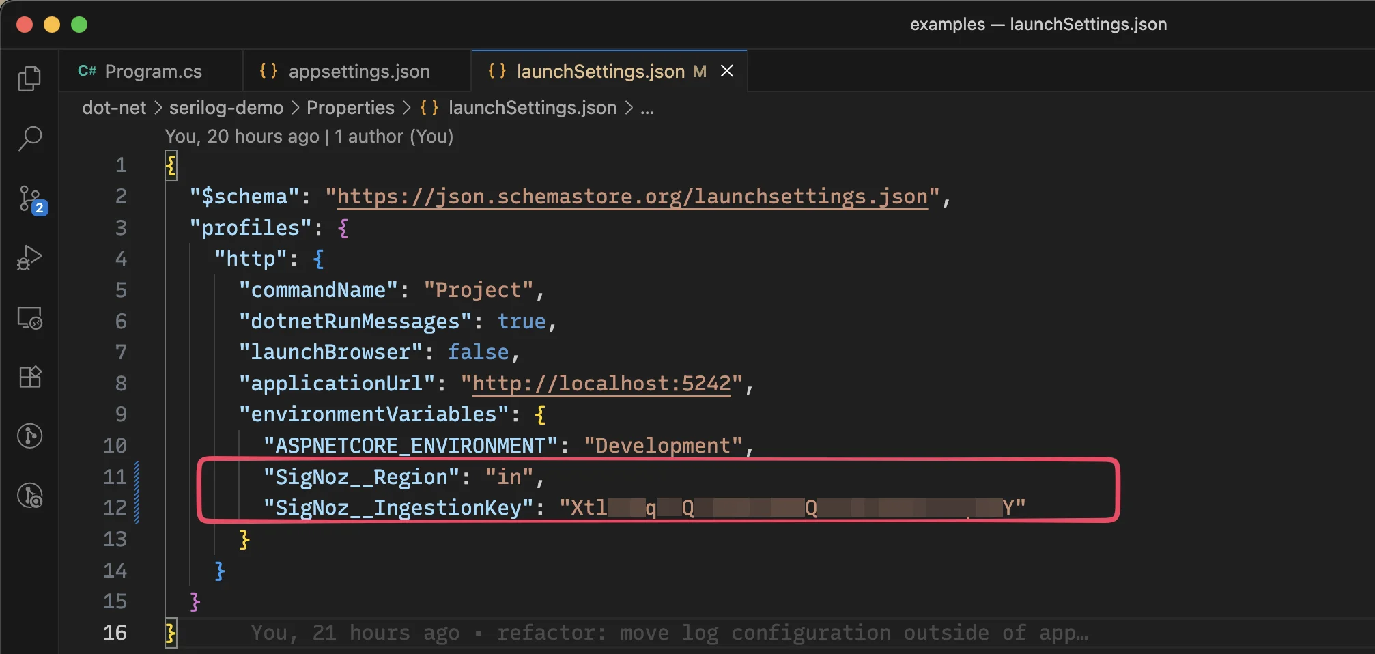Open the breadcrumb ellipsis symbol menu
Viewport: 1375px width, 654px height.
[x=647, y=108]
